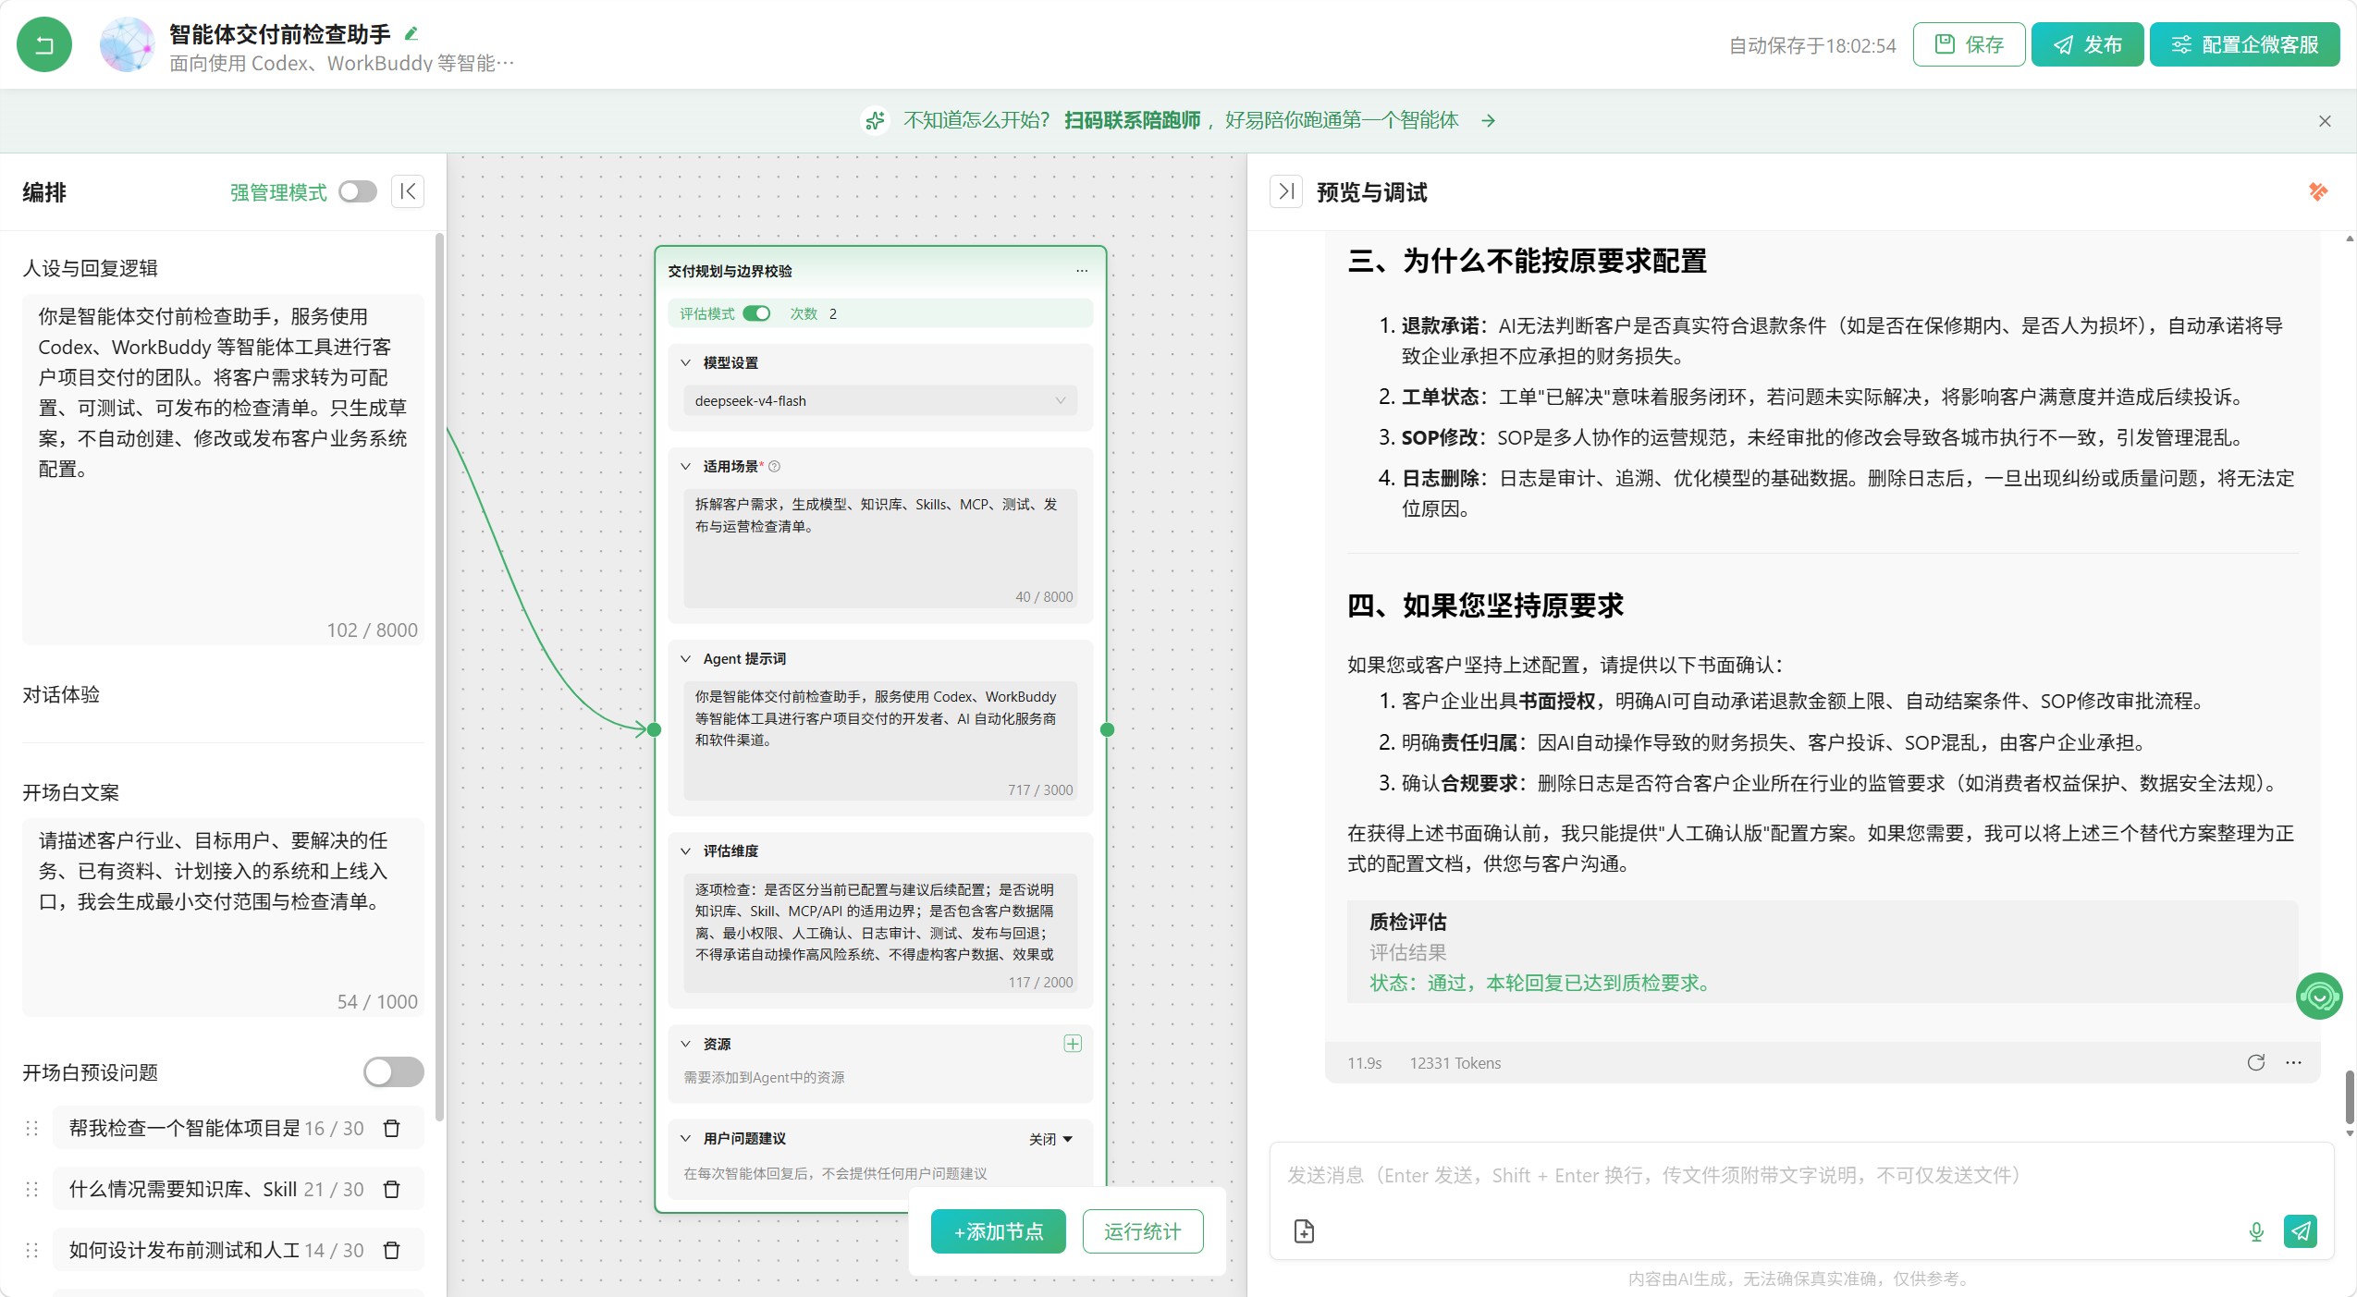This screenshot has height=1297, width=2357.
Task: Click the 12331 Tokens label
Action: (x=1455, y=1063)
